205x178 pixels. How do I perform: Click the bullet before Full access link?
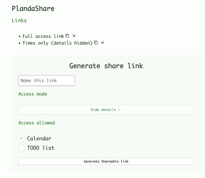[20, 36]
